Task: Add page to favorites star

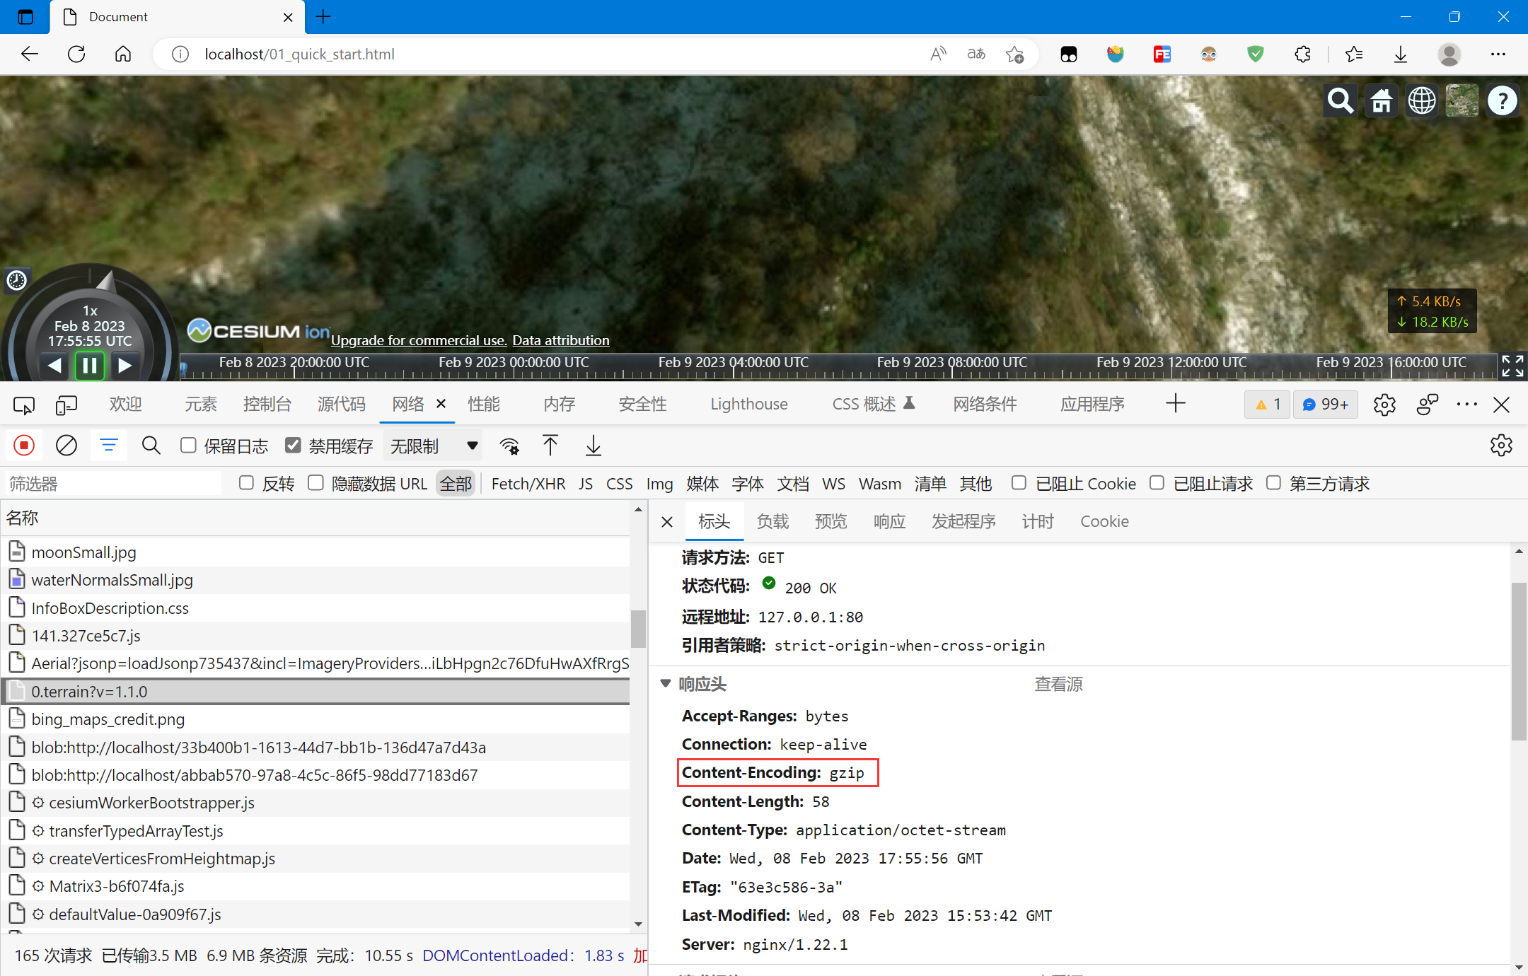Action: (x=1015, y=54)
